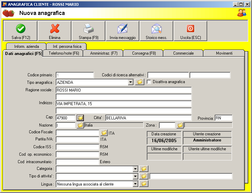Click the printer Stampa (F9) button

pos(88,31)
